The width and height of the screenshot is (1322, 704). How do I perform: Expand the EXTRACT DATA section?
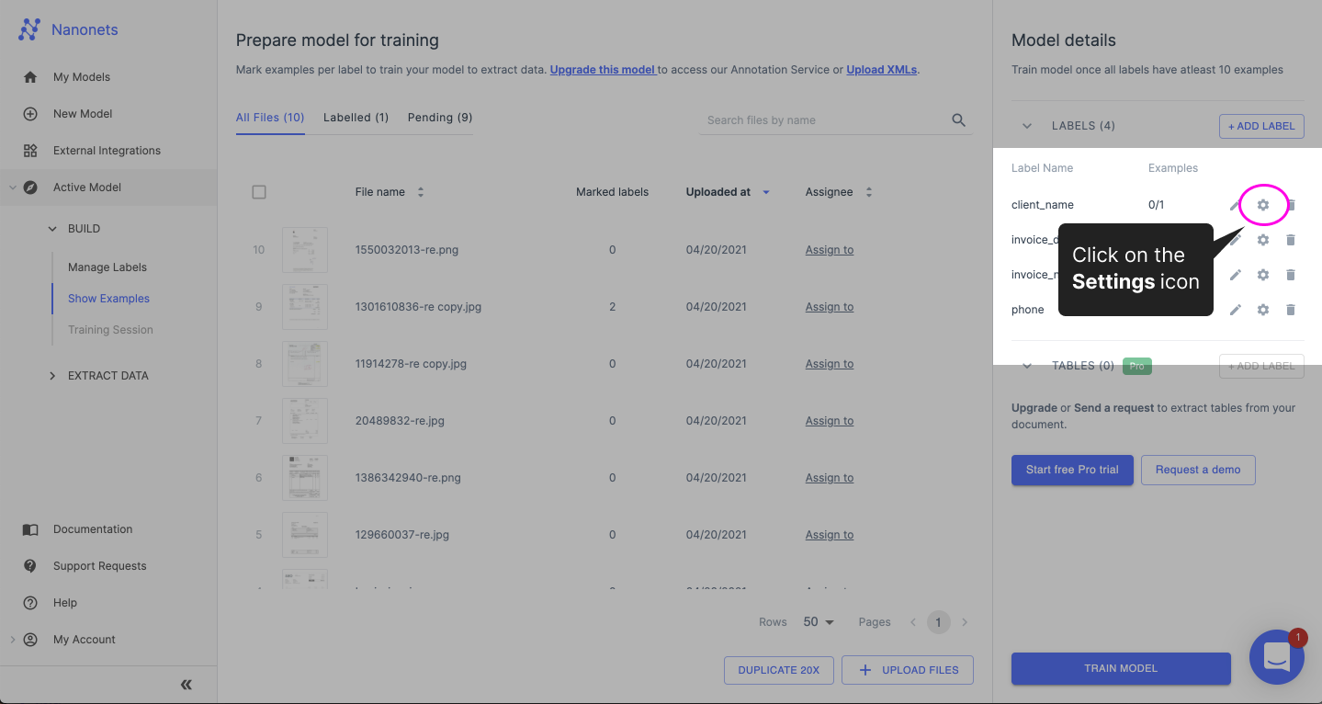pos(52,376)
